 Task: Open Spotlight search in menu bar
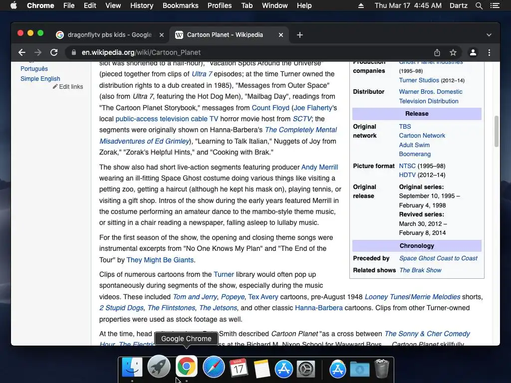[x=479, y=5]
